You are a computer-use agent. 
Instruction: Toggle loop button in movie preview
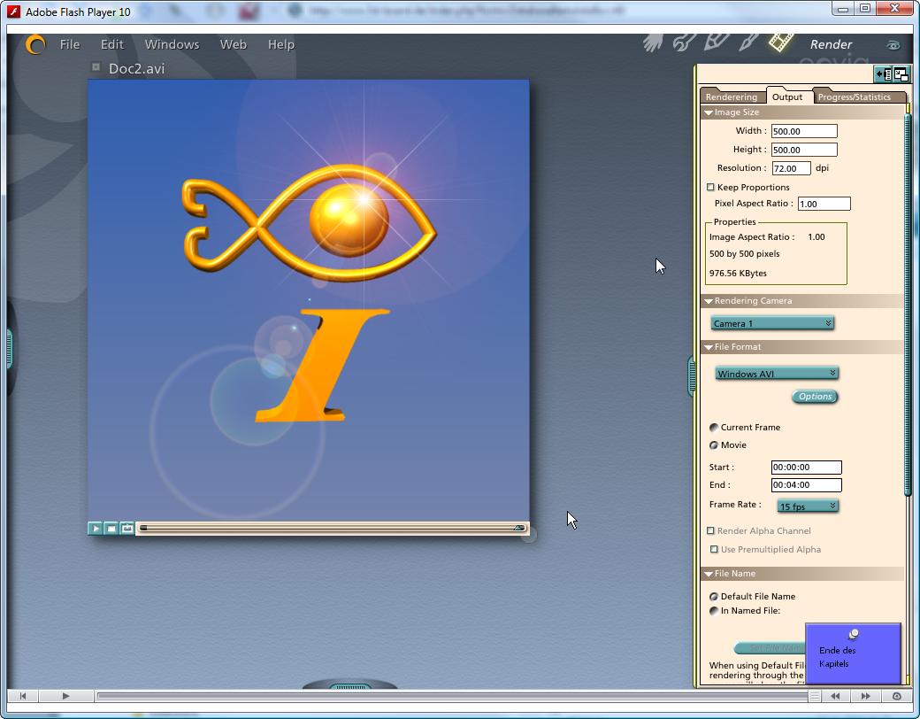pyautogui.click(x=126, y=528)
